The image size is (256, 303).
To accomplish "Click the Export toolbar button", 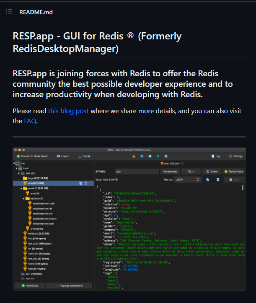I will coord(84,156).
